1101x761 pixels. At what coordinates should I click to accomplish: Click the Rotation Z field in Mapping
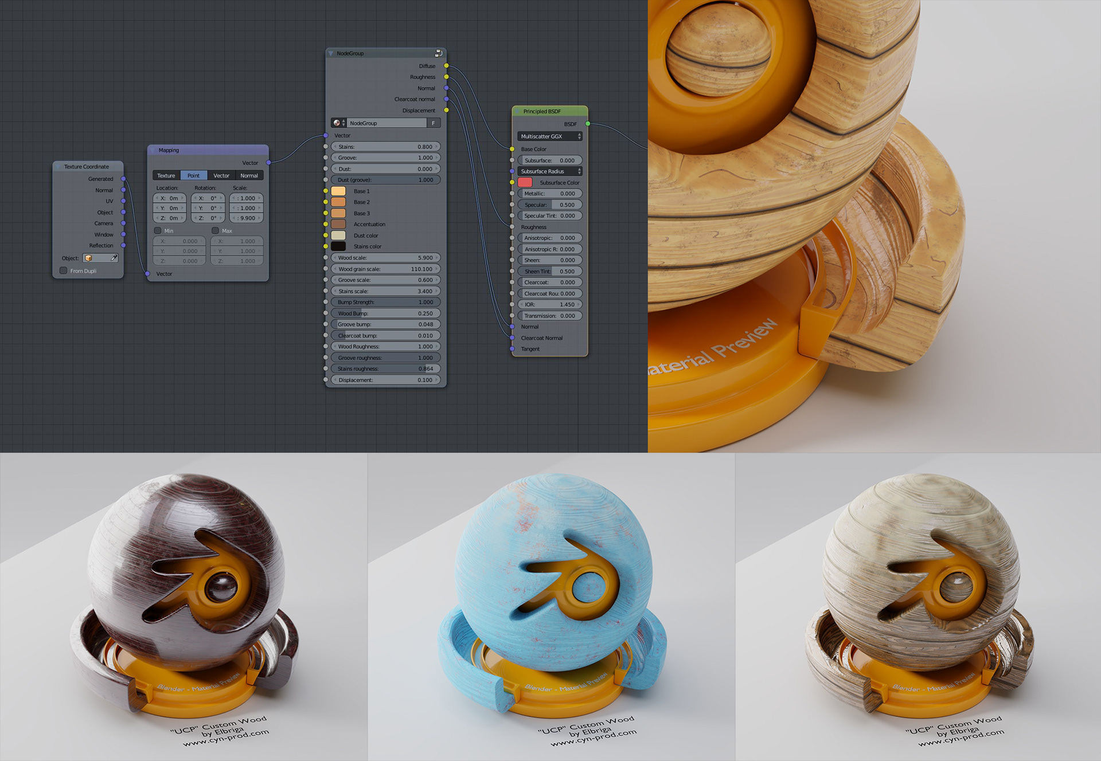tap(208, 218)
